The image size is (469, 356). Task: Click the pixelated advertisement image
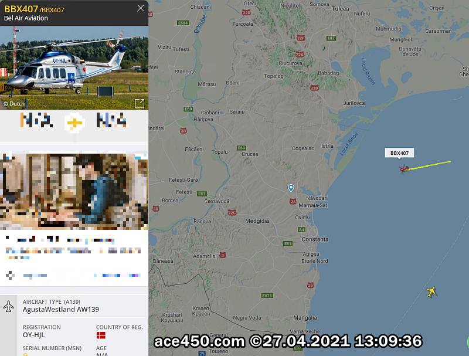(74, 191)
